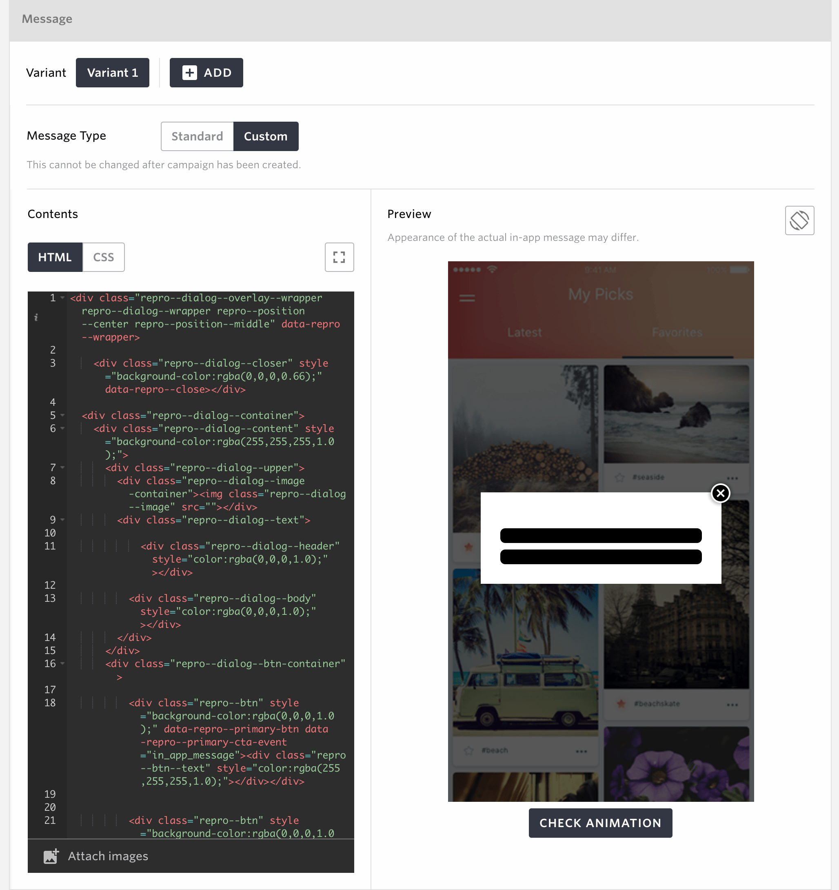Switch to the HTML tab
839x890 pixels.
coord(55,257)
